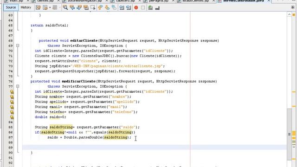
Task: Toggle highlight search in toolbar
Action: pos(86,7)
